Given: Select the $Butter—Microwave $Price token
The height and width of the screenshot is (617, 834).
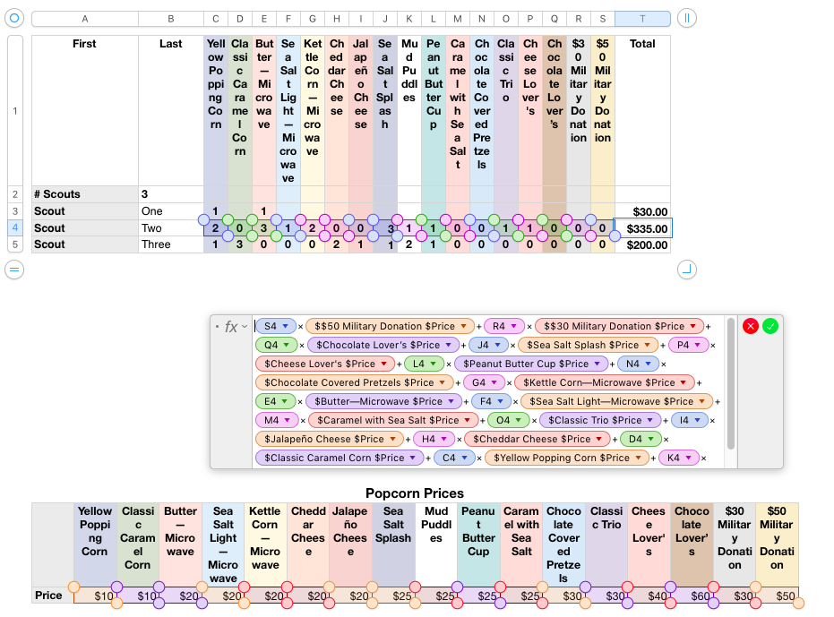Looking at the screenshot, I should [383, 401].
